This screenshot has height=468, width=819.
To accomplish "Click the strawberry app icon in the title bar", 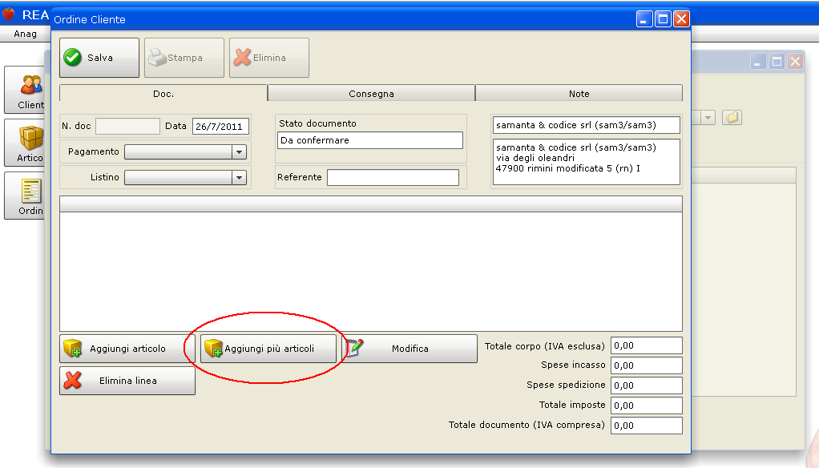I will coord(9,14).
